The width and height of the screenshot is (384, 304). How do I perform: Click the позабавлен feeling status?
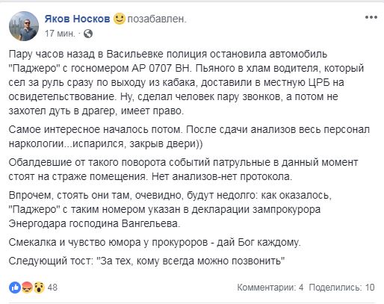(157, 19)
